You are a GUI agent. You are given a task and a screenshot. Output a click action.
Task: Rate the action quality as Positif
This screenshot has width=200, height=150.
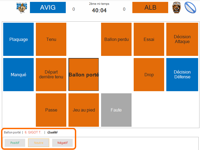(15, 143)
